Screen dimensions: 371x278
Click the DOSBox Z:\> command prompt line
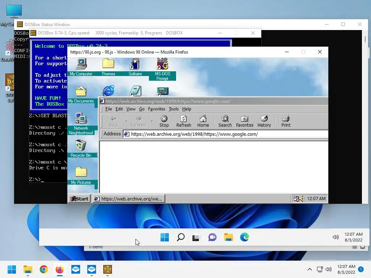37,180
